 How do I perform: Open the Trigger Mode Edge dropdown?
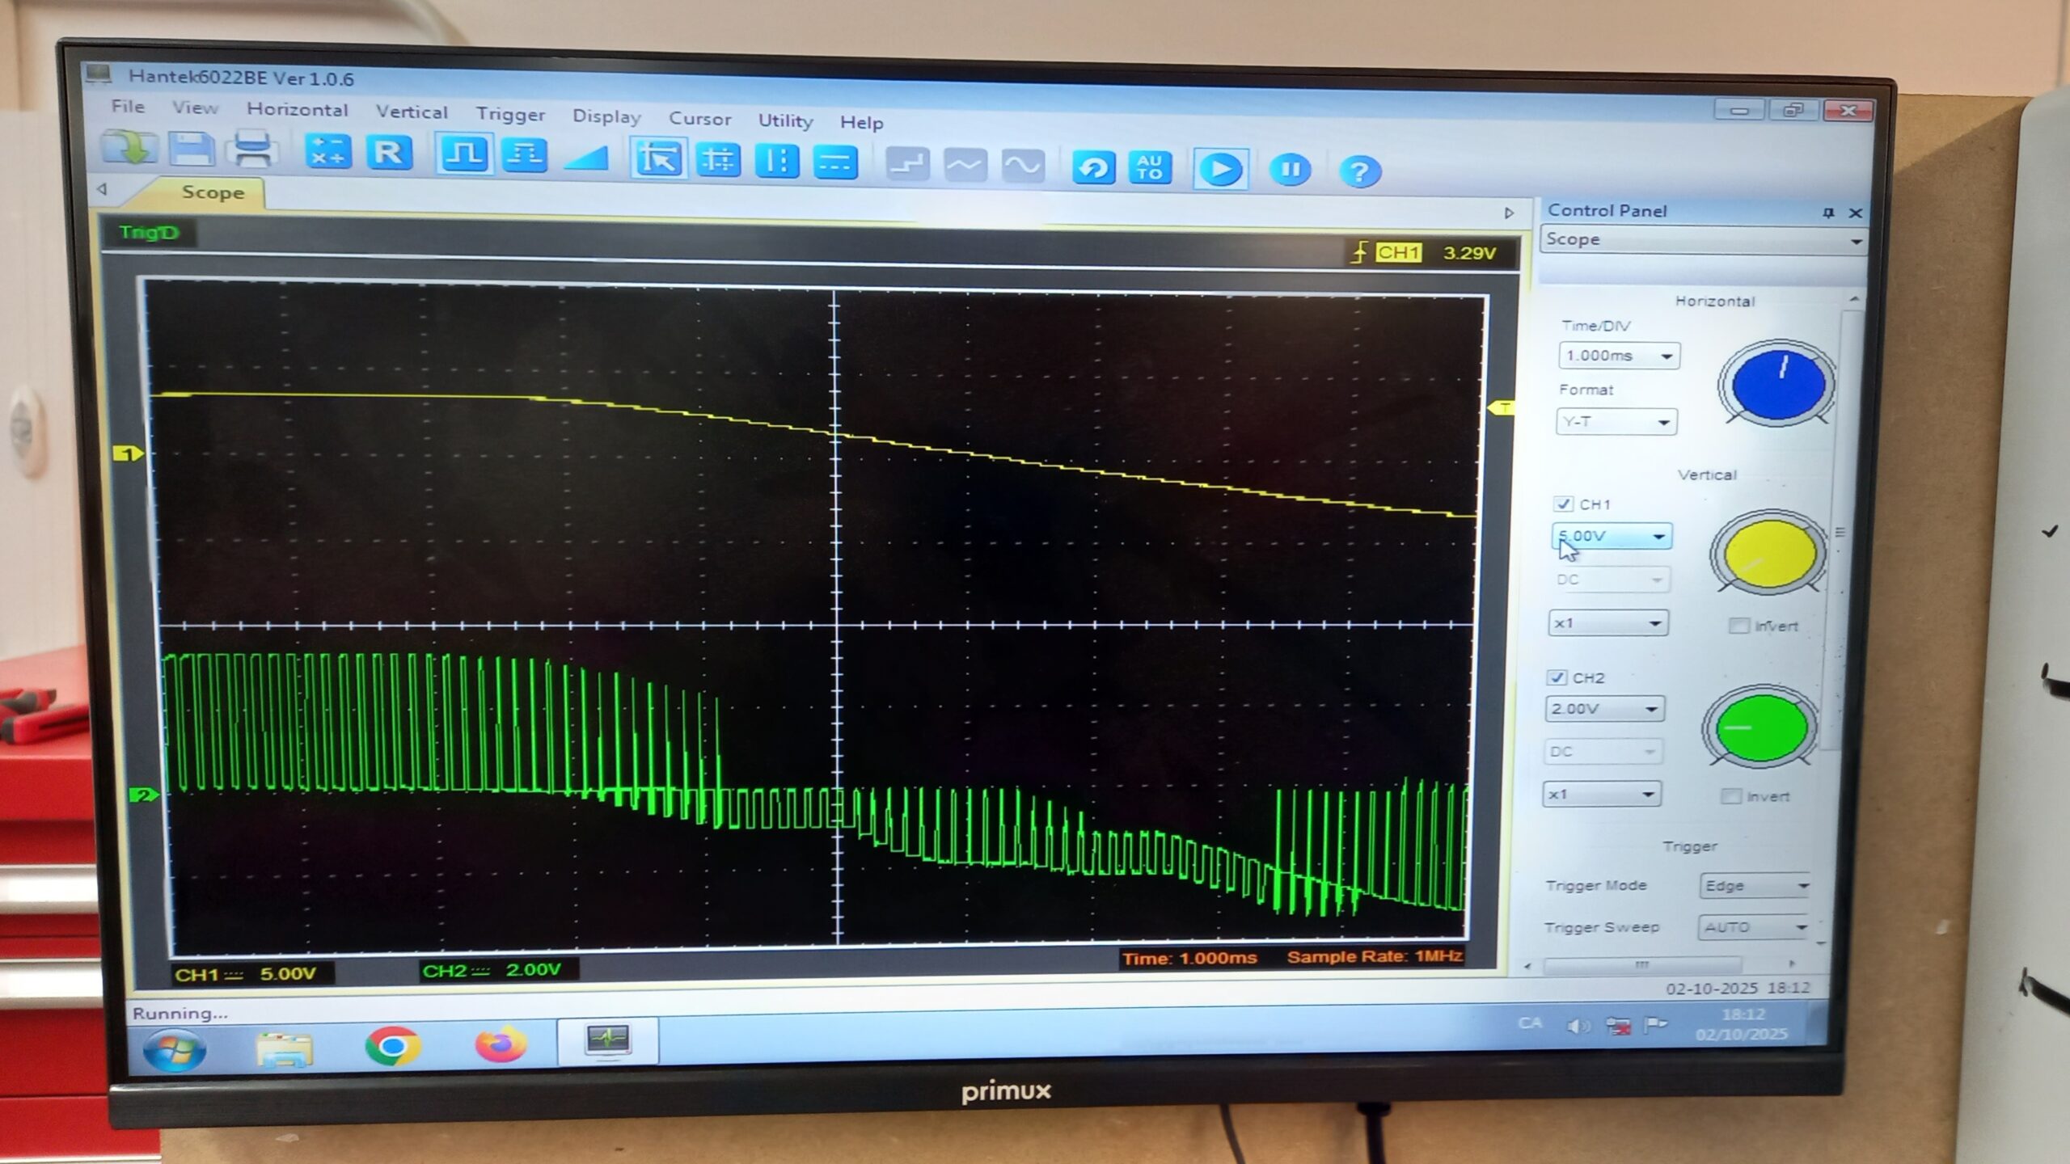point(1802,887)
